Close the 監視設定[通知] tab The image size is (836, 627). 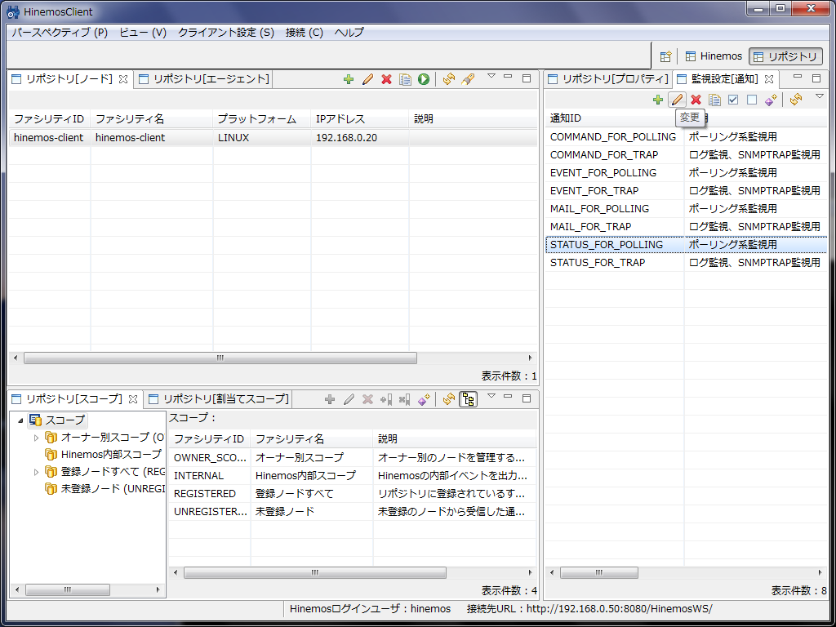pyautogui.click(x=769, y=79)
